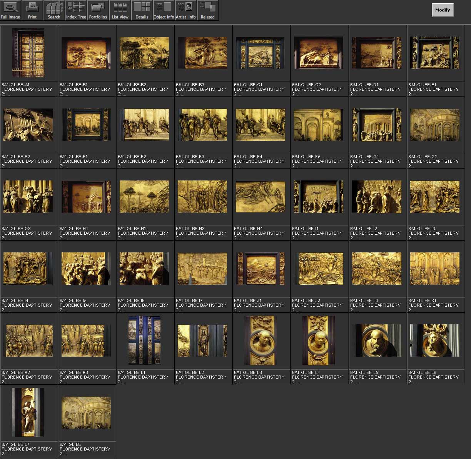Select thumbnail 6A1-GL-BE-H3

click(202, 197)
